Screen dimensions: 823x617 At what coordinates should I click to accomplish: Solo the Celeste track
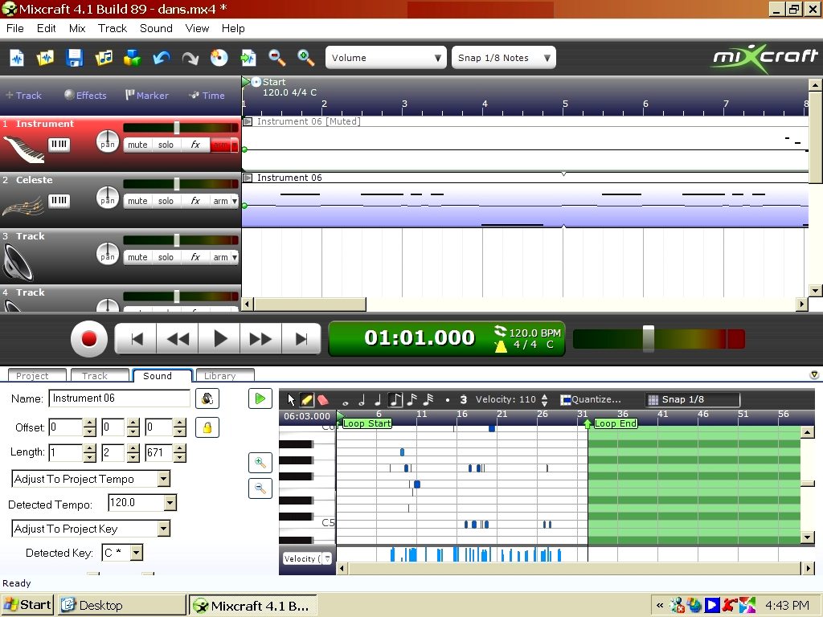pos(166,201)
